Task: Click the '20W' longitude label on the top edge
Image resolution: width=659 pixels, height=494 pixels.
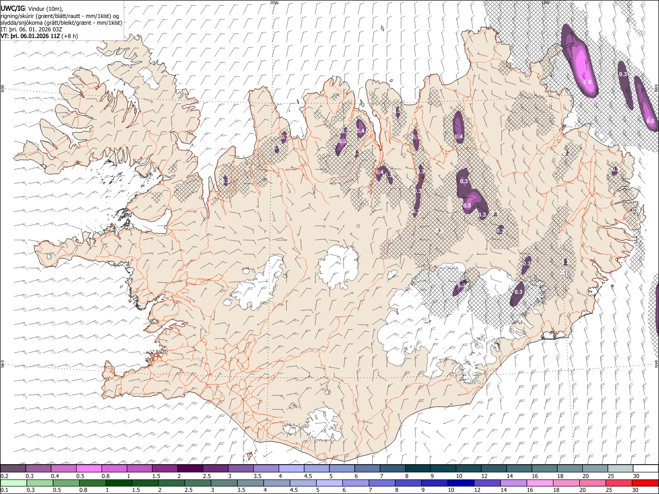Action: [x=274, y=3]
